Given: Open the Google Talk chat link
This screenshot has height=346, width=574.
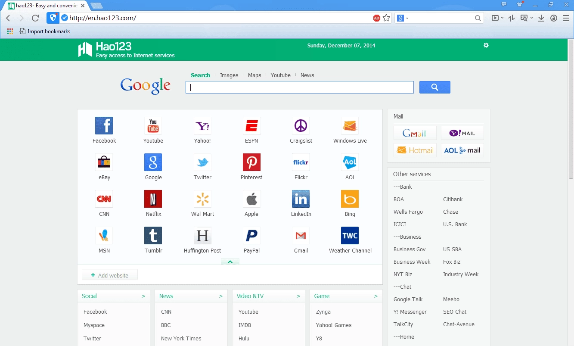Looking at the screenshot, I should 408,299.
